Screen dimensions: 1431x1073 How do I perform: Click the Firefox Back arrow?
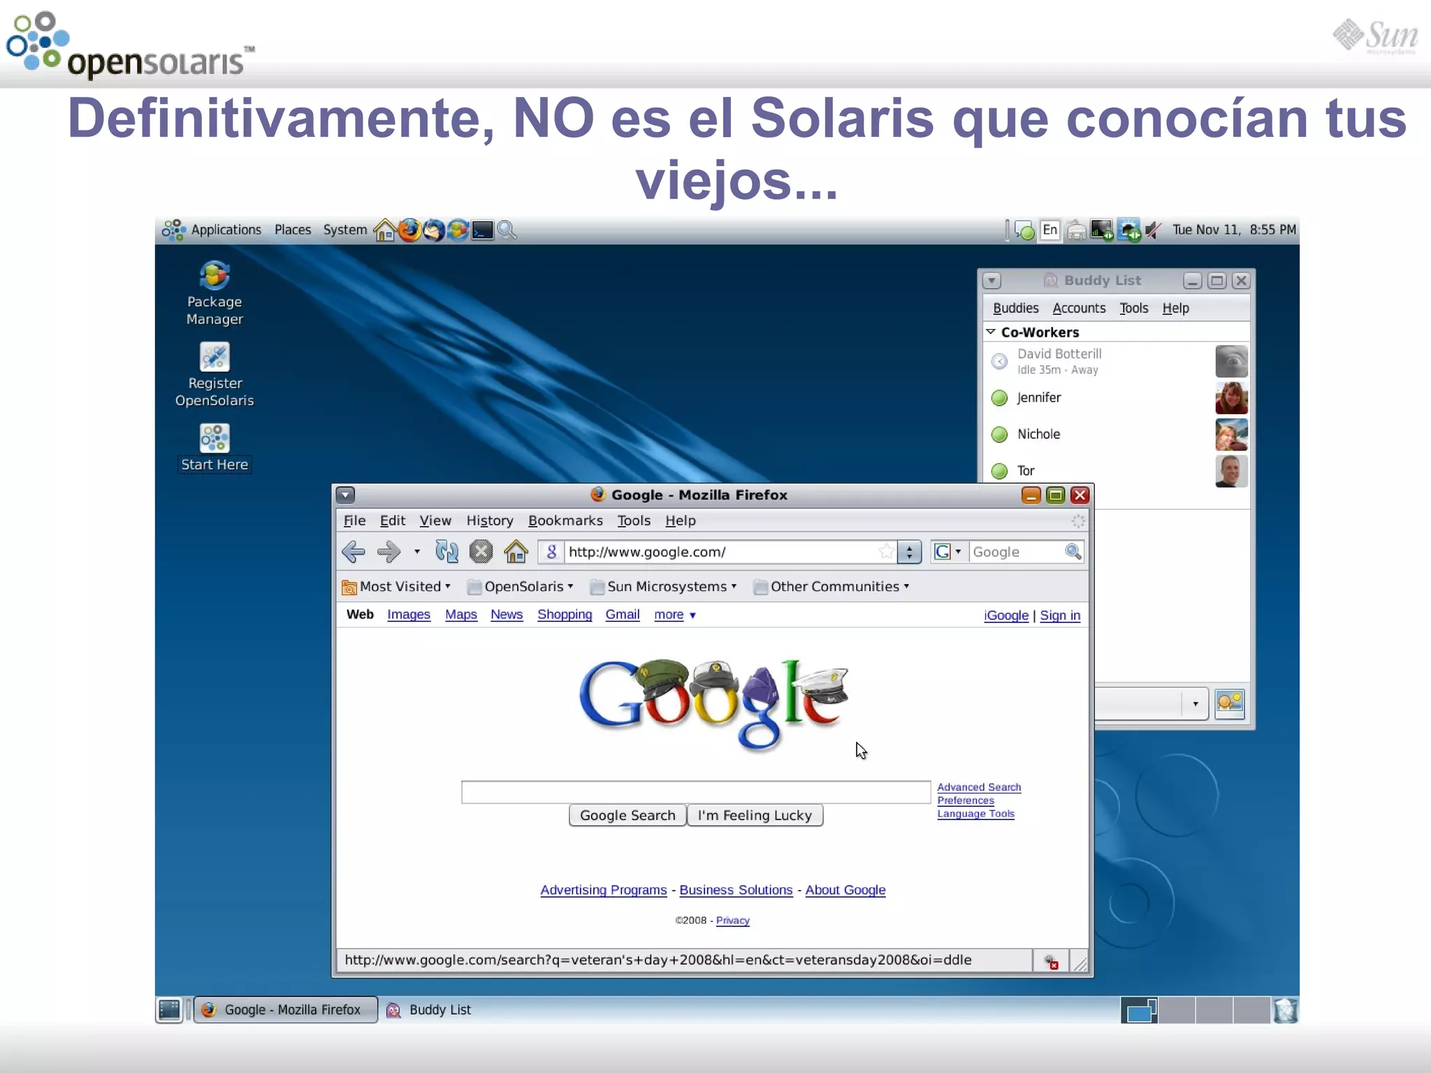[x=354, y=552]
